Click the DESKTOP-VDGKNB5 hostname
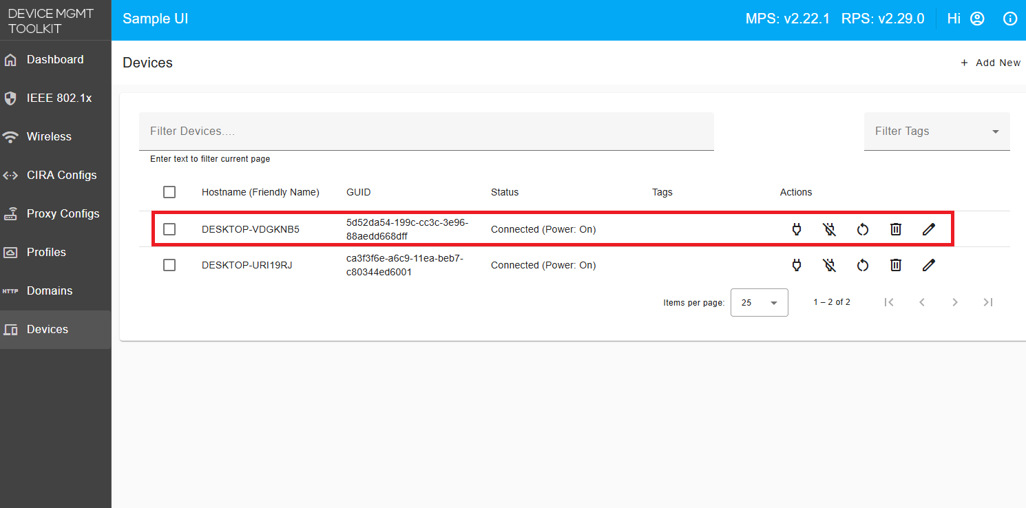The height and width of the screenshot is (508, 1026). click(x=251, y=229)
